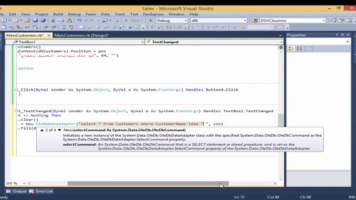Click the green Start Debugging play icon
Viewport: 356px width, 200px height.
point(151,21)
